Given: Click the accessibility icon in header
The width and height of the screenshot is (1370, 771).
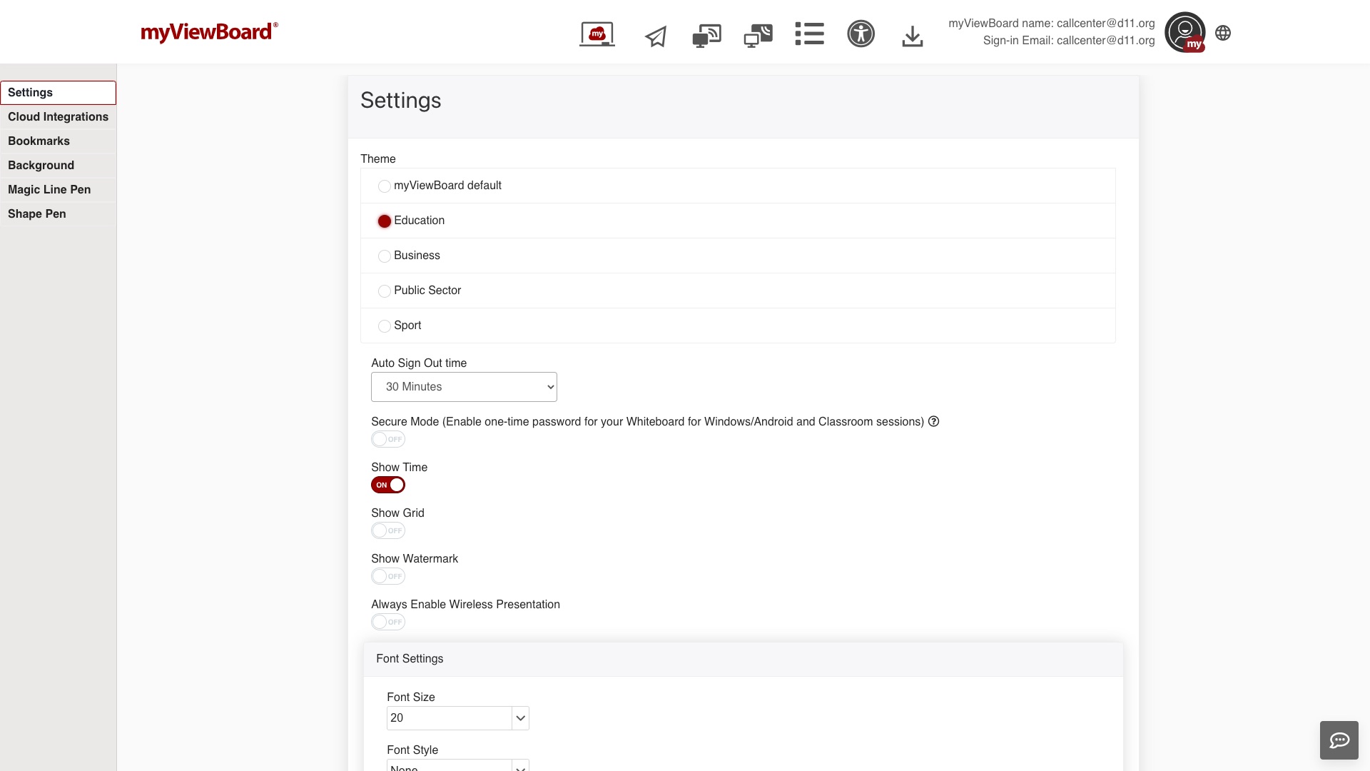Looking at the screenshot, I should coord(861,34).
